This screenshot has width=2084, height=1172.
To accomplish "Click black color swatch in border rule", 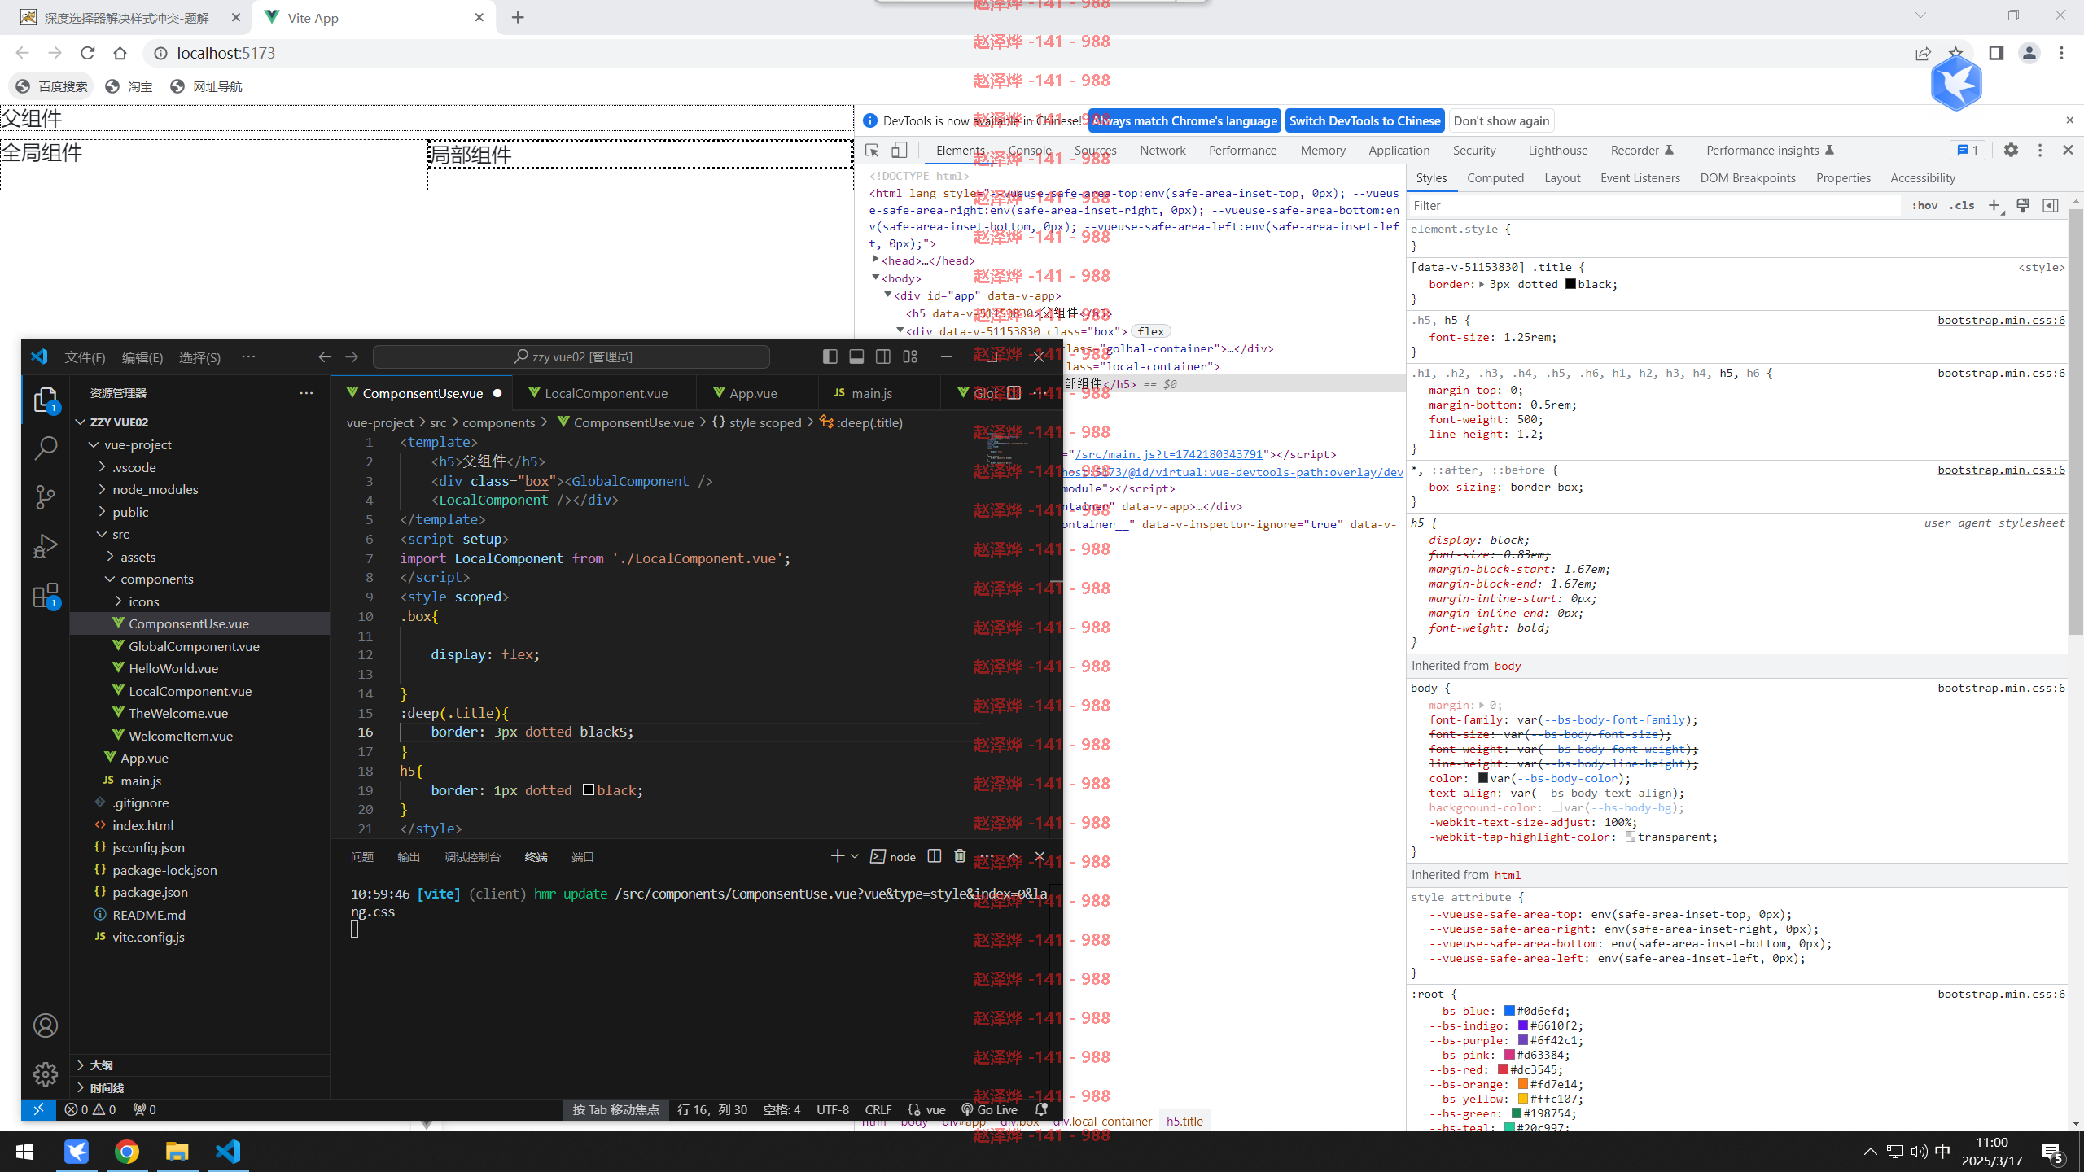I will 1570,284.
